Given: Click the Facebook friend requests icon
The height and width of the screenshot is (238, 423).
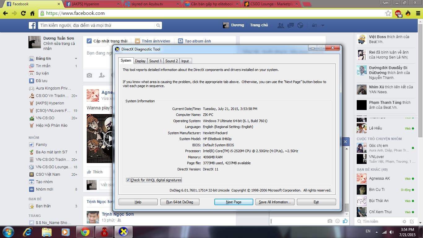Looking at the screenshot, I should click(x=281, y=25).
